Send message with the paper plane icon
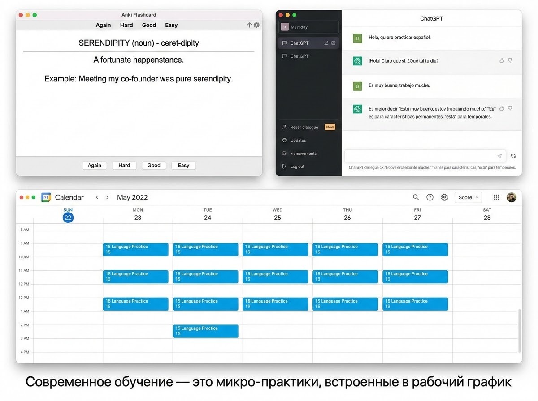Image resolution: width=538 pixels, height=401 pixels. tap(499, 156)
